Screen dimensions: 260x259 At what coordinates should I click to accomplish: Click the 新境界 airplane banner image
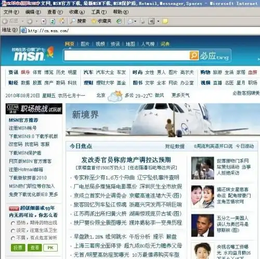(x=163, y=120)
